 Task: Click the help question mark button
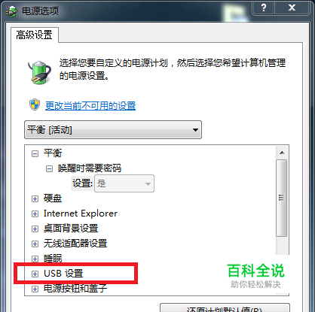pyautogui.click(x=264, y=8)
